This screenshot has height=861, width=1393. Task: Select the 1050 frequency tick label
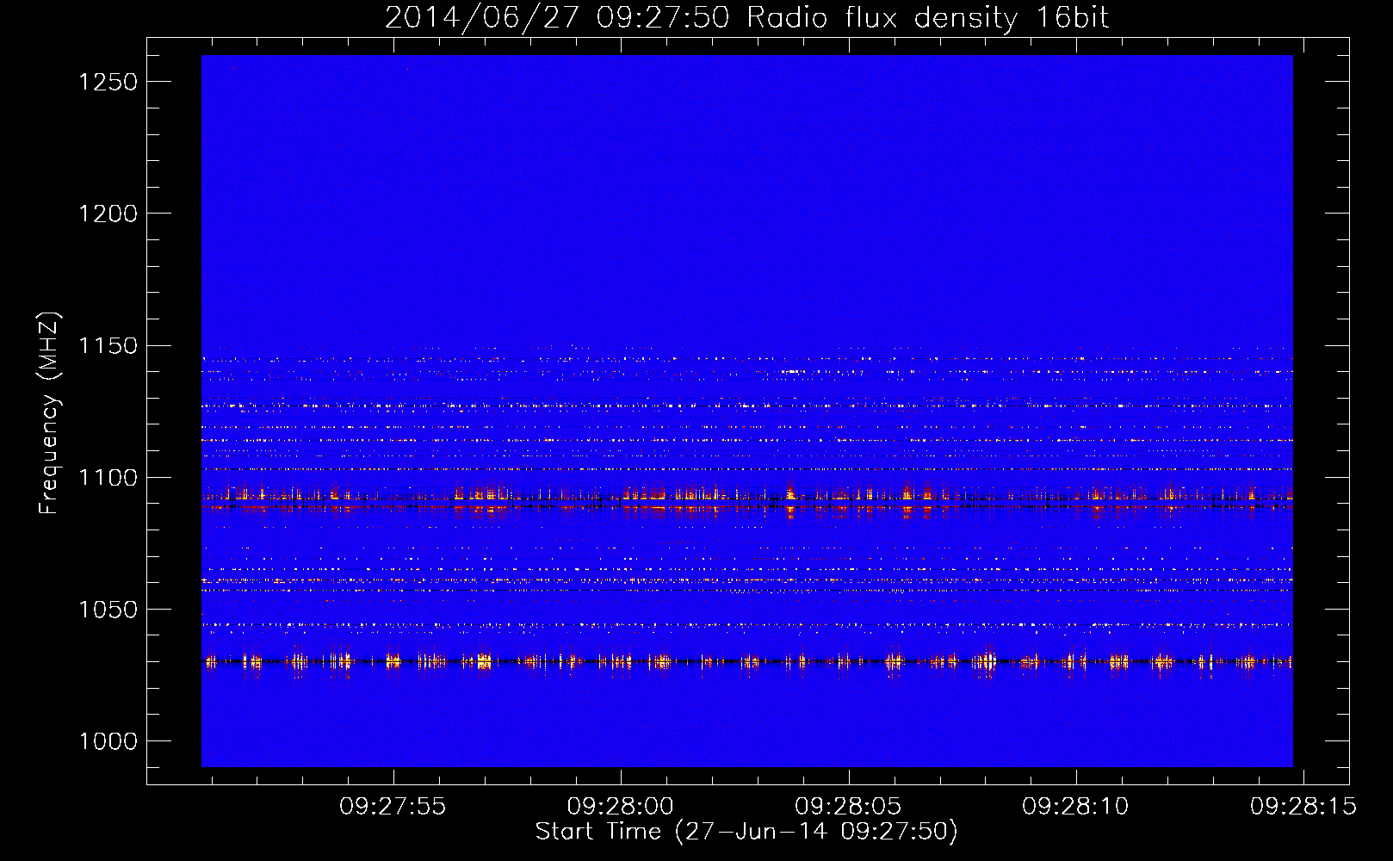point(108,610)
